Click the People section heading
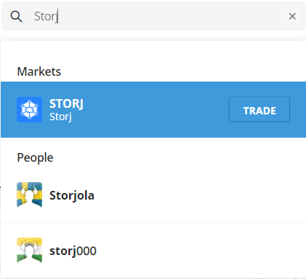The width and height of the screenshot is (306, 279). coord(35,158)
